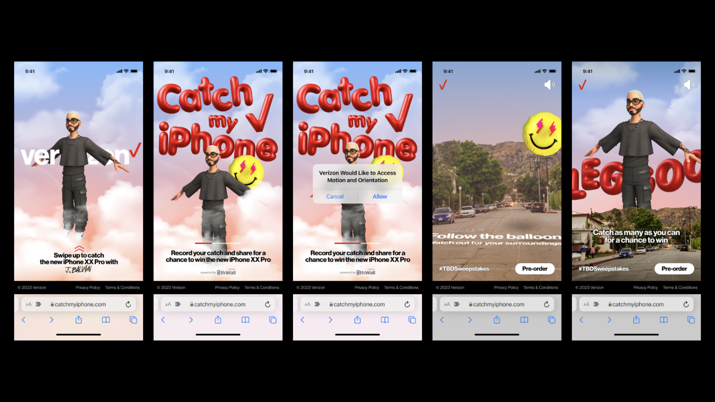This screenshot has width=715, height=402.
Task: Open bookmarks on fourth phone's Safari toolbar
Action: [524, 320]
